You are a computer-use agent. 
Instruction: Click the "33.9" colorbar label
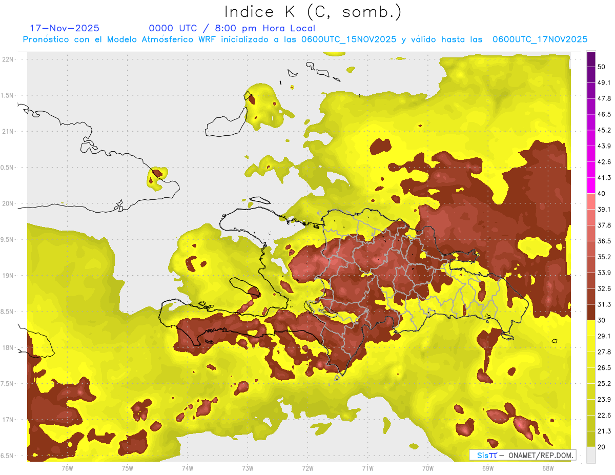(604, 273)
